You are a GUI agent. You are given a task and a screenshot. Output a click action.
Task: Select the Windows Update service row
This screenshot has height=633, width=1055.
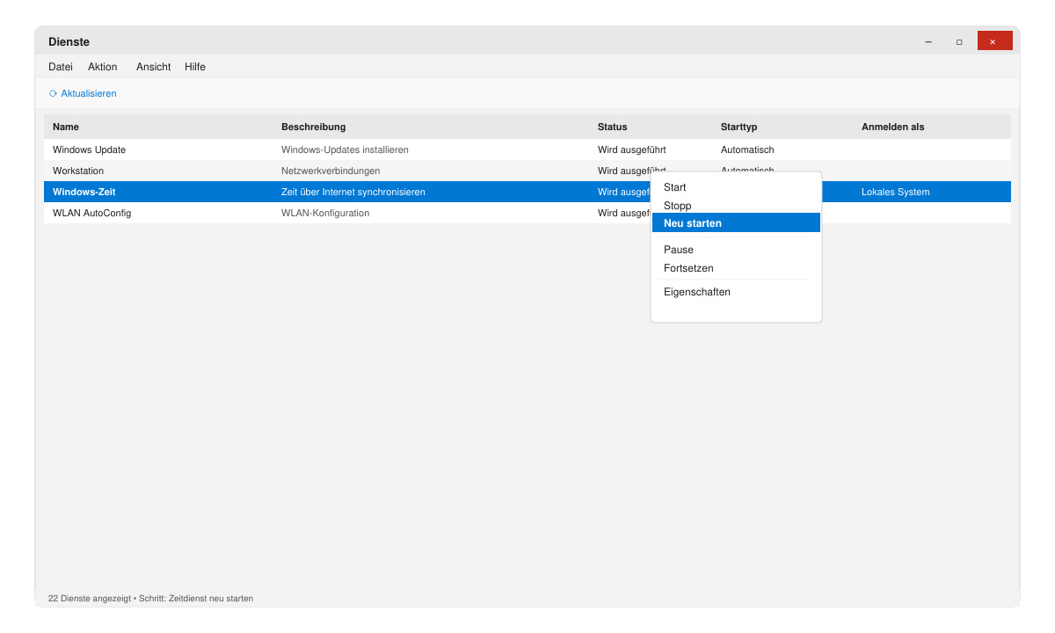coord(527,149)
